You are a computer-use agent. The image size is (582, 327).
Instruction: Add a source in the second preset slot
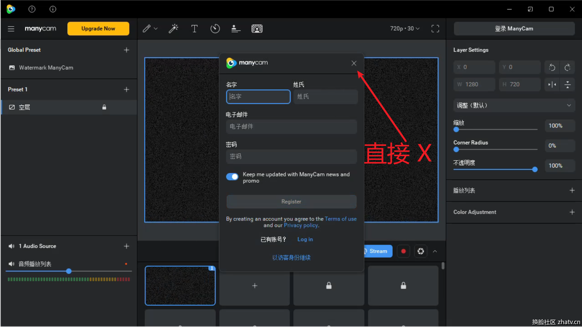(255, 286)
